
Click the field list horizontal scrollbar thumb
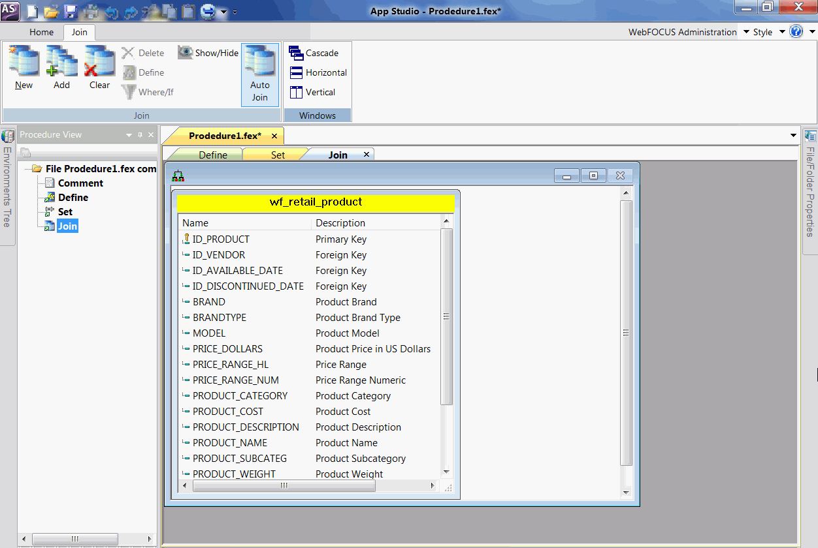tap(284, 486)
